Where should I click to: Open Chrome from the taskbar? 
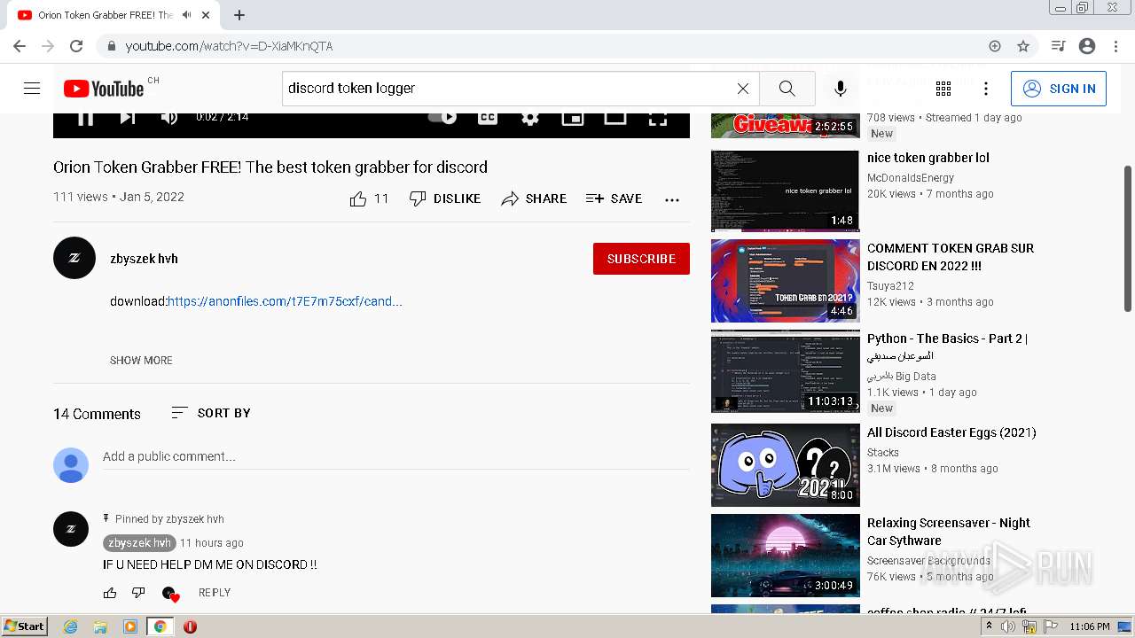point(160,626)
